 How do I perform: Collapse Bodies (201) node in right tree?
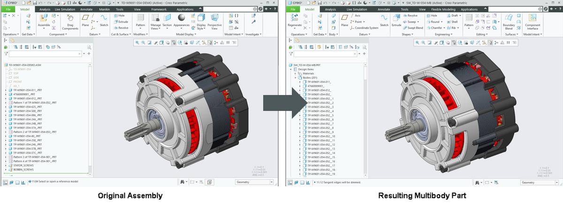tap(295, 78)
